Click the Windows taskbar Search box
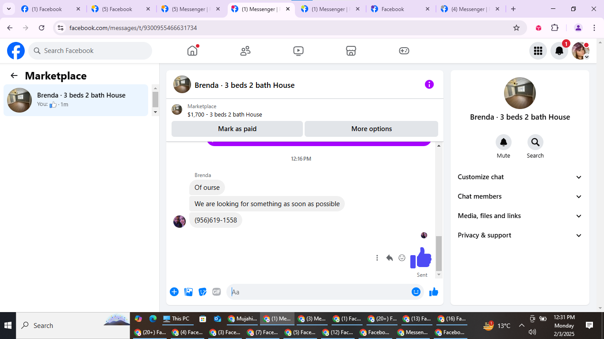 [x=73, y=325]
